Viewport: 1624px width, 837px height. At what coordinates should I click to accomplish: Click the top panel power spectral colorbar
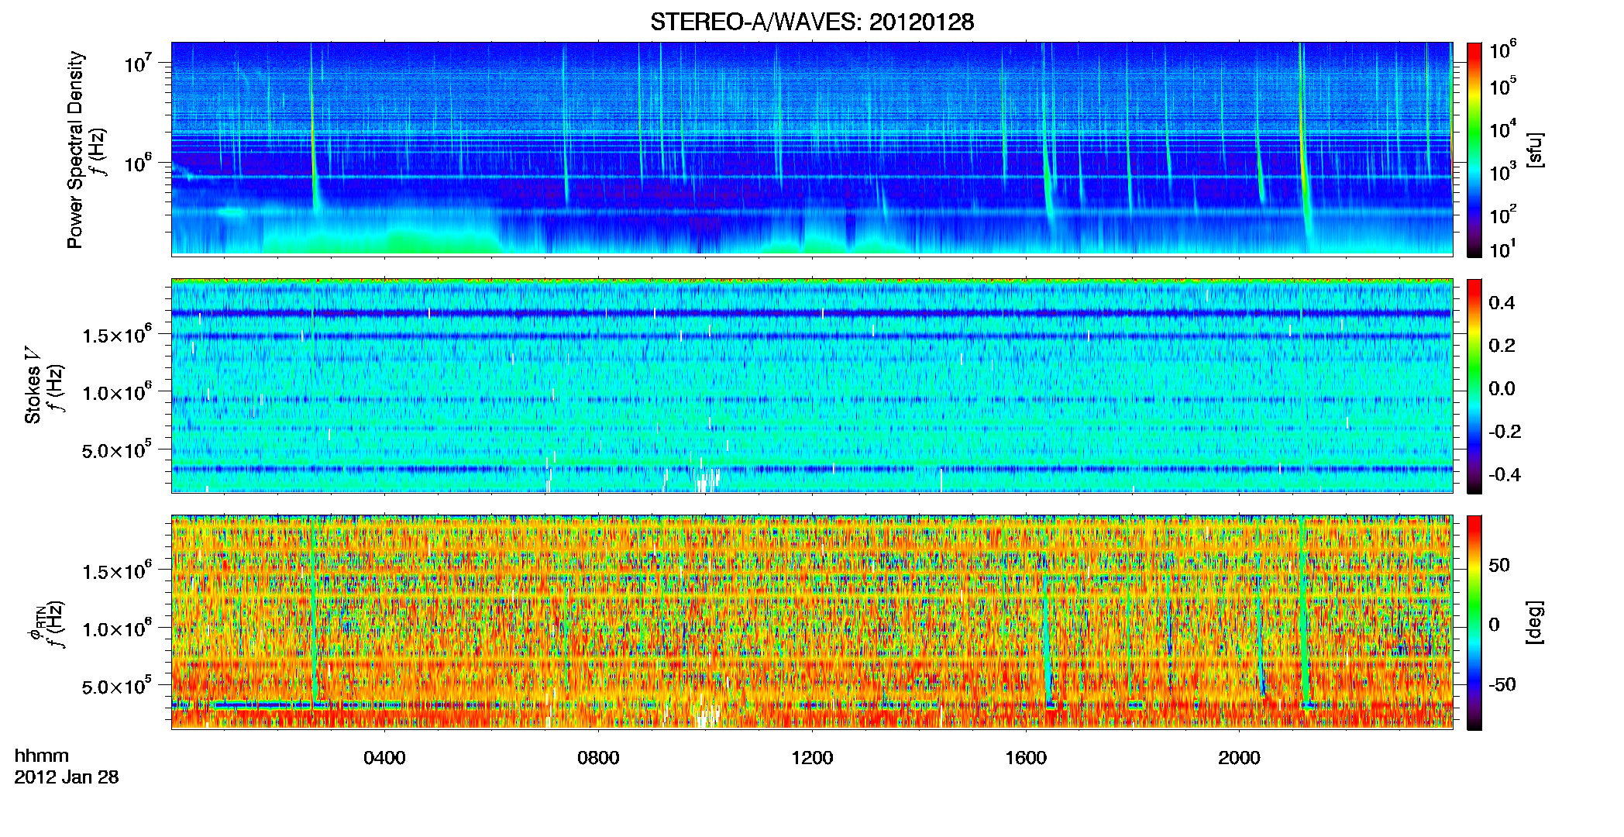point(1474,150)
